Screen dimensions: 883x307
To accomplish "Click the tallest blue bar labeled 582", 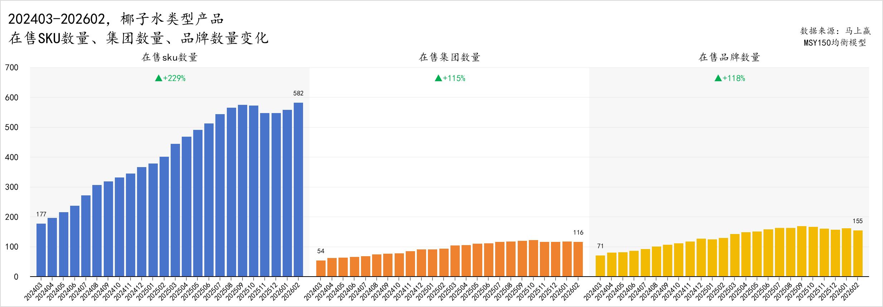I will (298, 189).
